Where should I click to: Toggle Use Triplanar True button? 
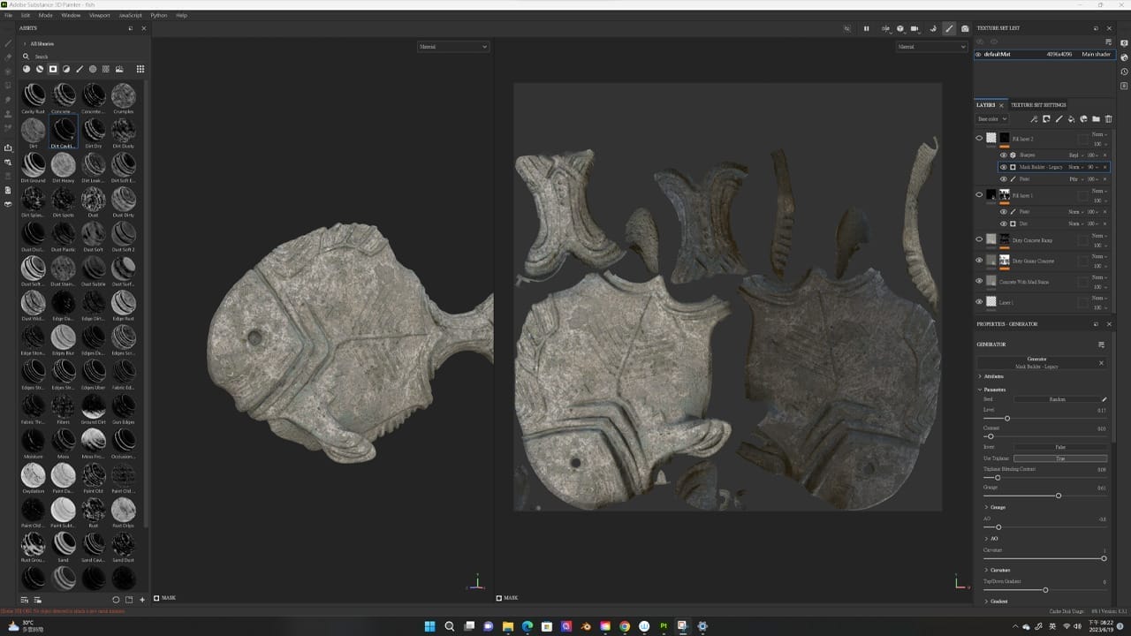pos(1059,458)
